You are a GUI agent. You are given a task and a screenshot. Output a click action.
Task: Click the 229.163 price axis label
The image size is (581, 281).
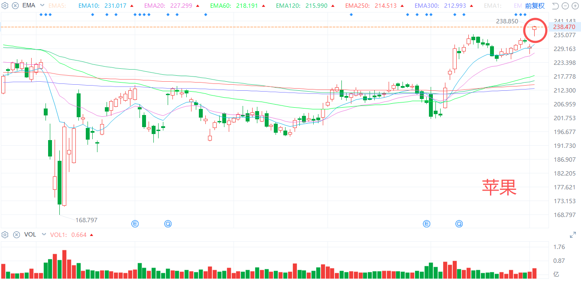pos(564,49)
